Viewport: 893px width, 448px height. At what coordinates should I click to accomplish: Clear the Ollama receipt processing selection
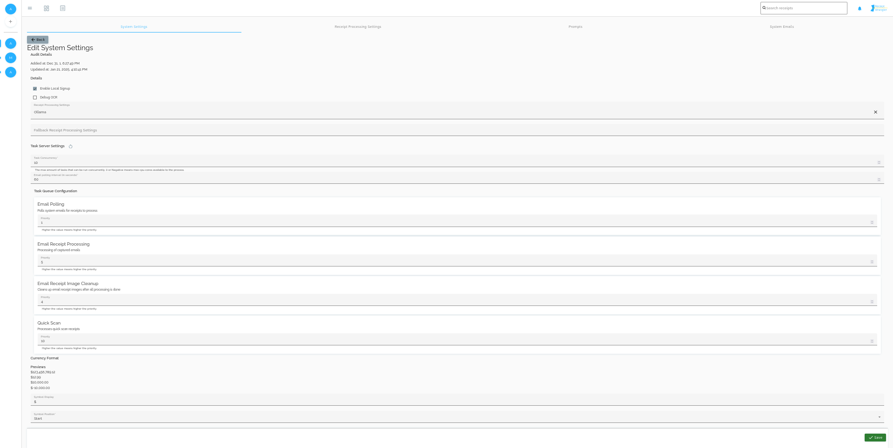875,112
